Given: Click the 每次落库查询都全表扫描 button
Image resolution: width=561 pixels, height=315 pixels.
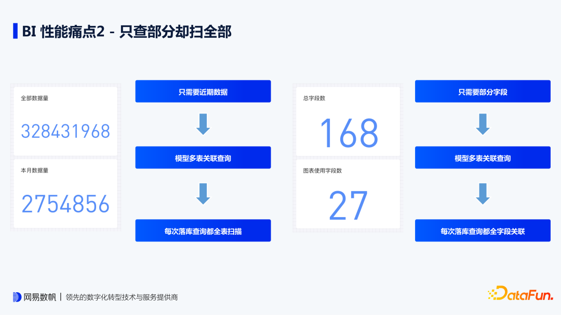Looking at the screenshot, I should click(203, 230).
